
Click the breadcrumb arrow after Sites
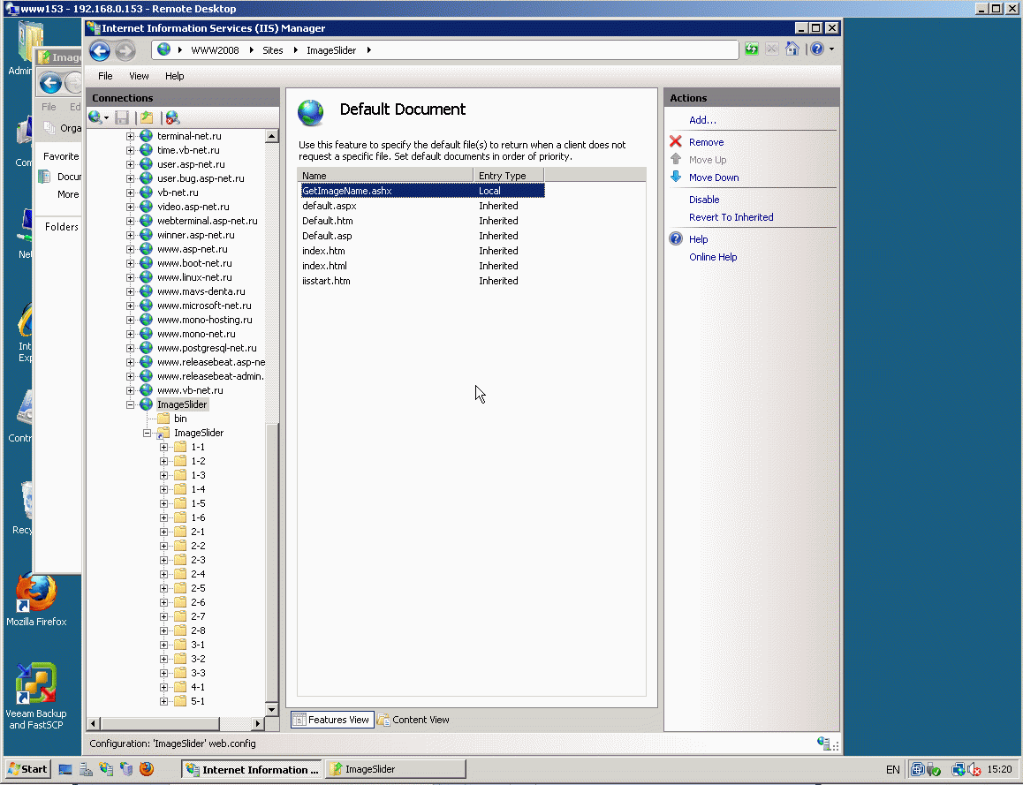[295, 50]
